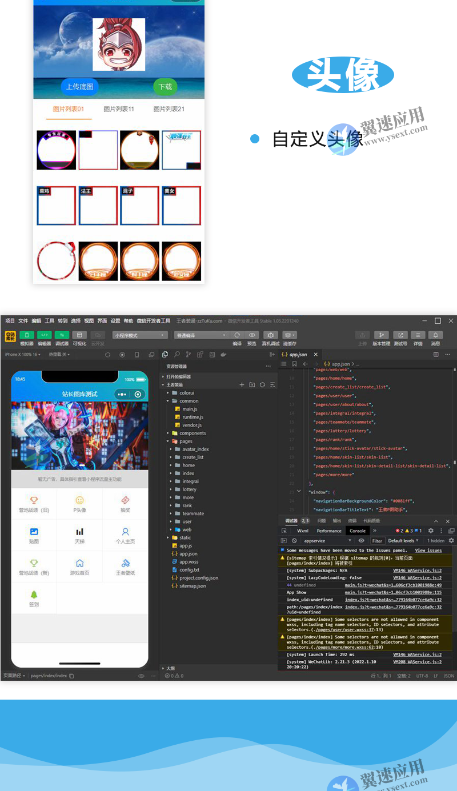
Task: Switch to the 图片列表11 tab
Action: [119, 109]
